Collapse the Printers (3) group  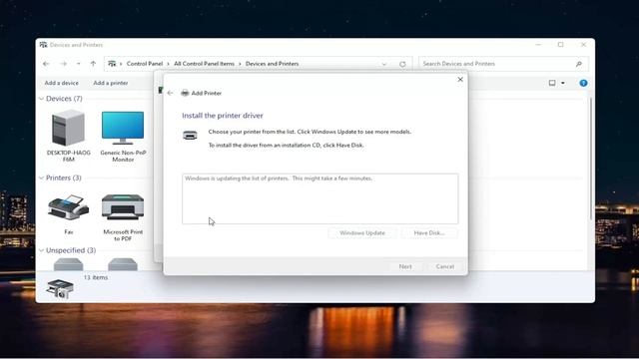[x=41, y=178]
